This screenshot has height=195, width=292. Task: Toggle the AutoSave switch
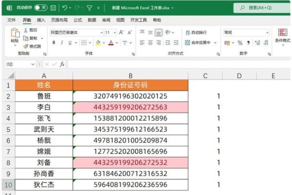coord(41,8)
